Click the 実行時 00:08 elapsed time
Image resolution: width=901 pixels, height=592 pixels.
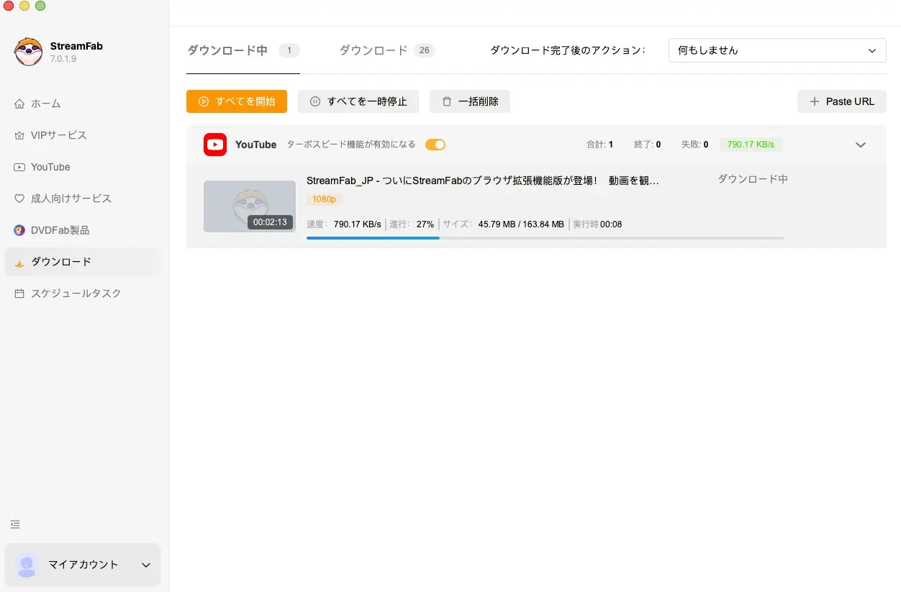point(597,224)
